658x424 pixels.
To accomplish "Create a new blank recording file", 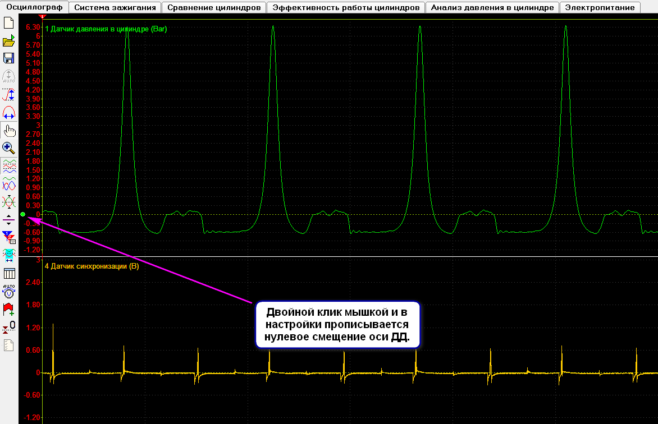I will [9, 22].
